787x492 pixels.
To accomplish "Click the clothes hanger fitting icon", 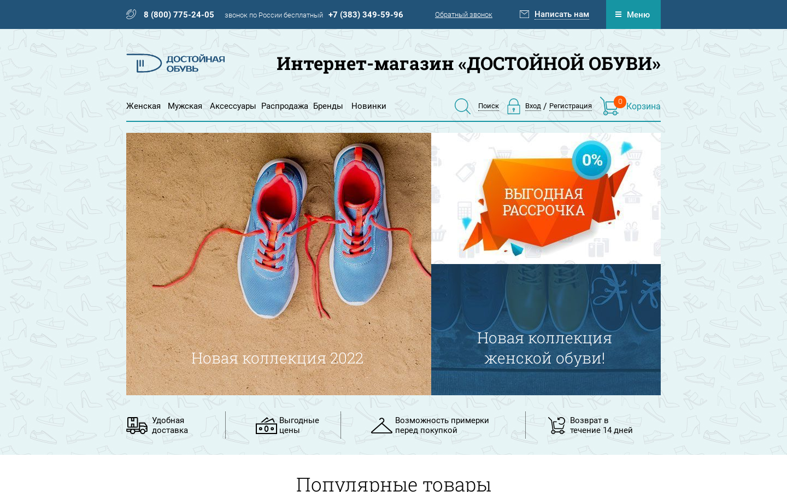I will [381, 426].
